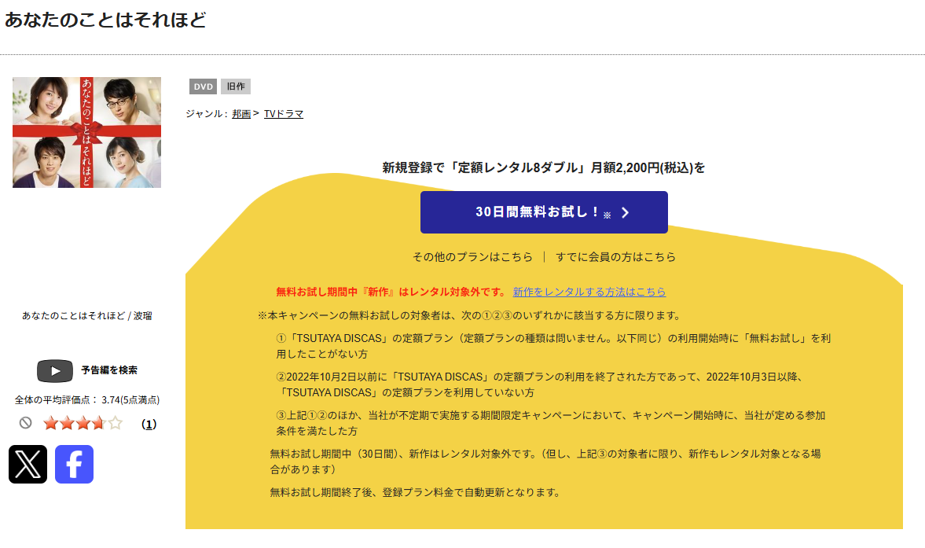Share via Facebook icon
925x548 pixels.
tap(75, 464)
